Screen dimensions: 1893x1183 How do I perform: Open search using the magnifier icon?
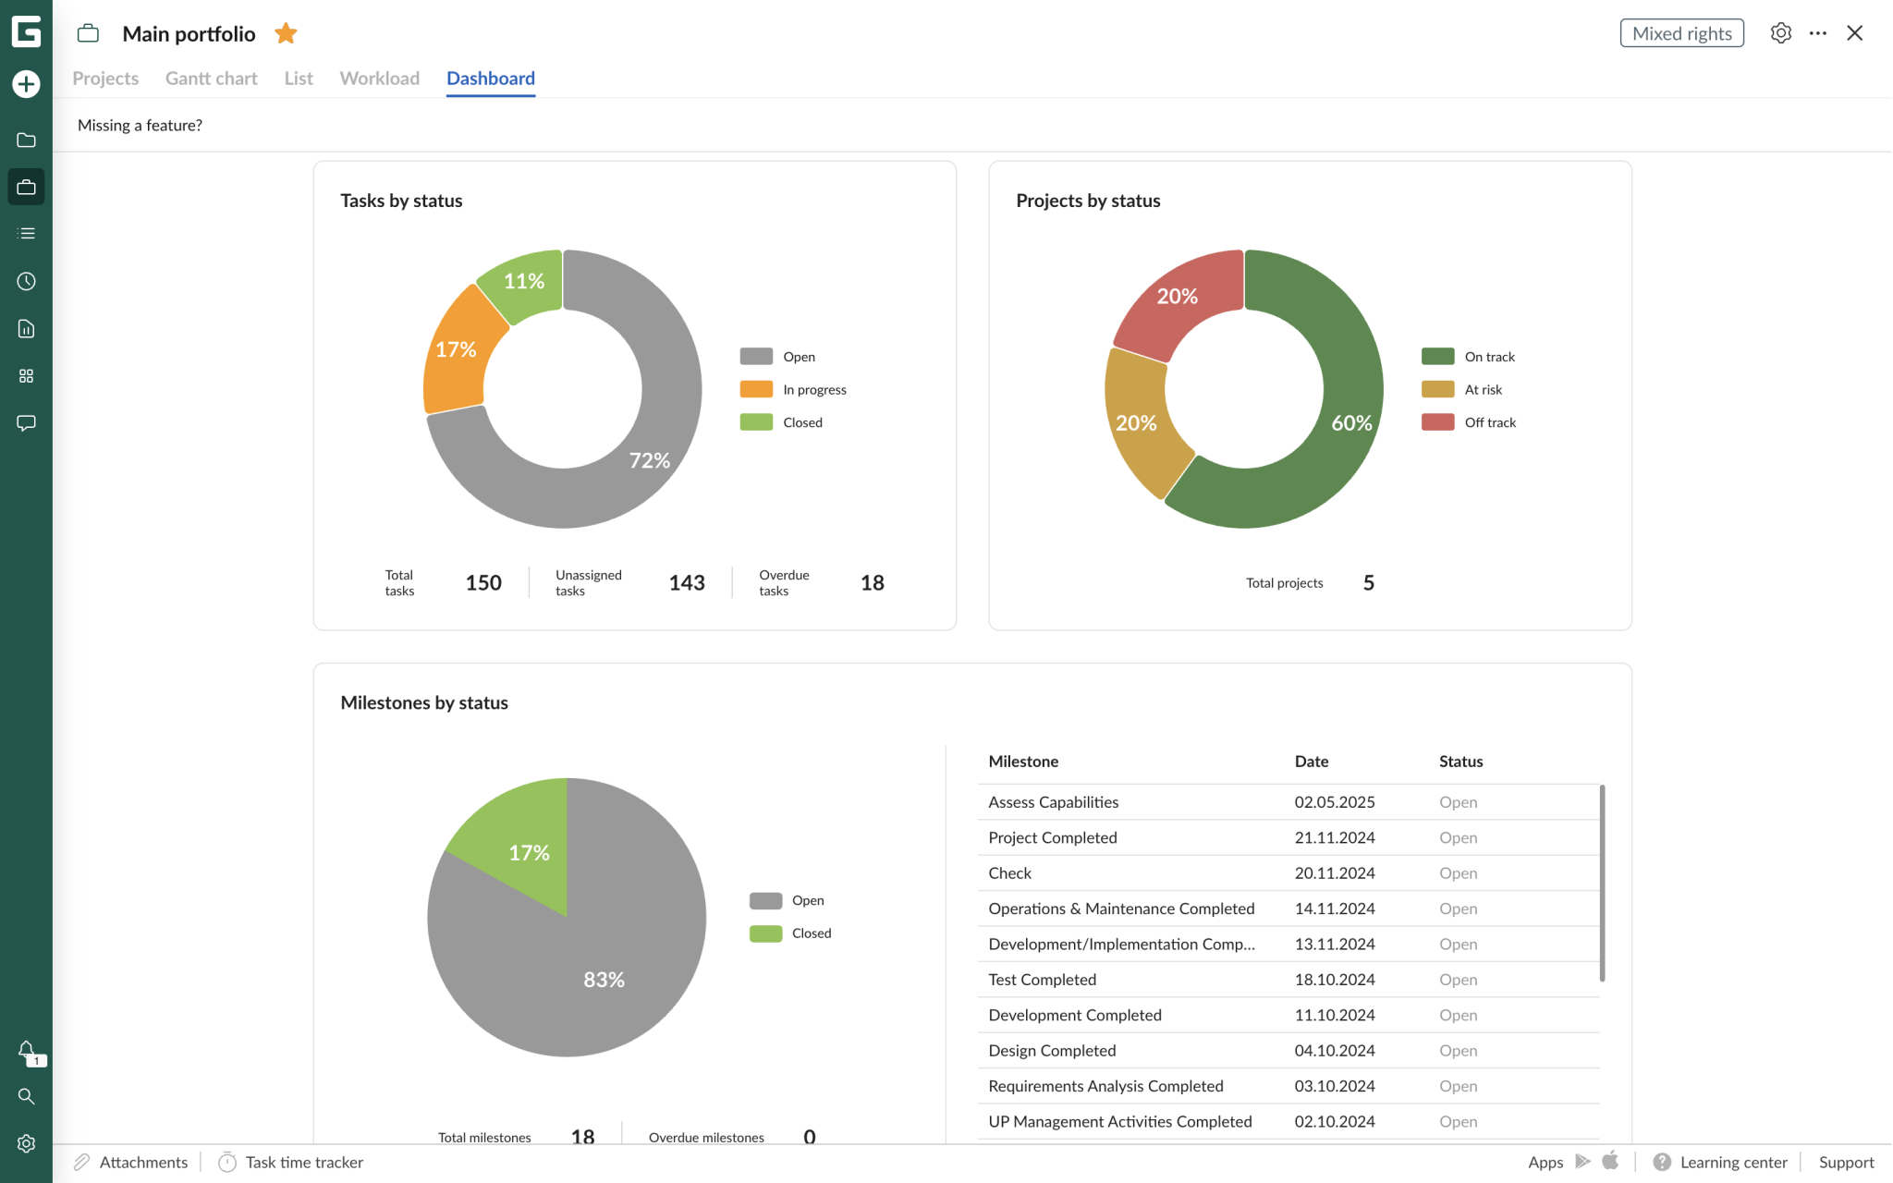(x=26, y=1096)
